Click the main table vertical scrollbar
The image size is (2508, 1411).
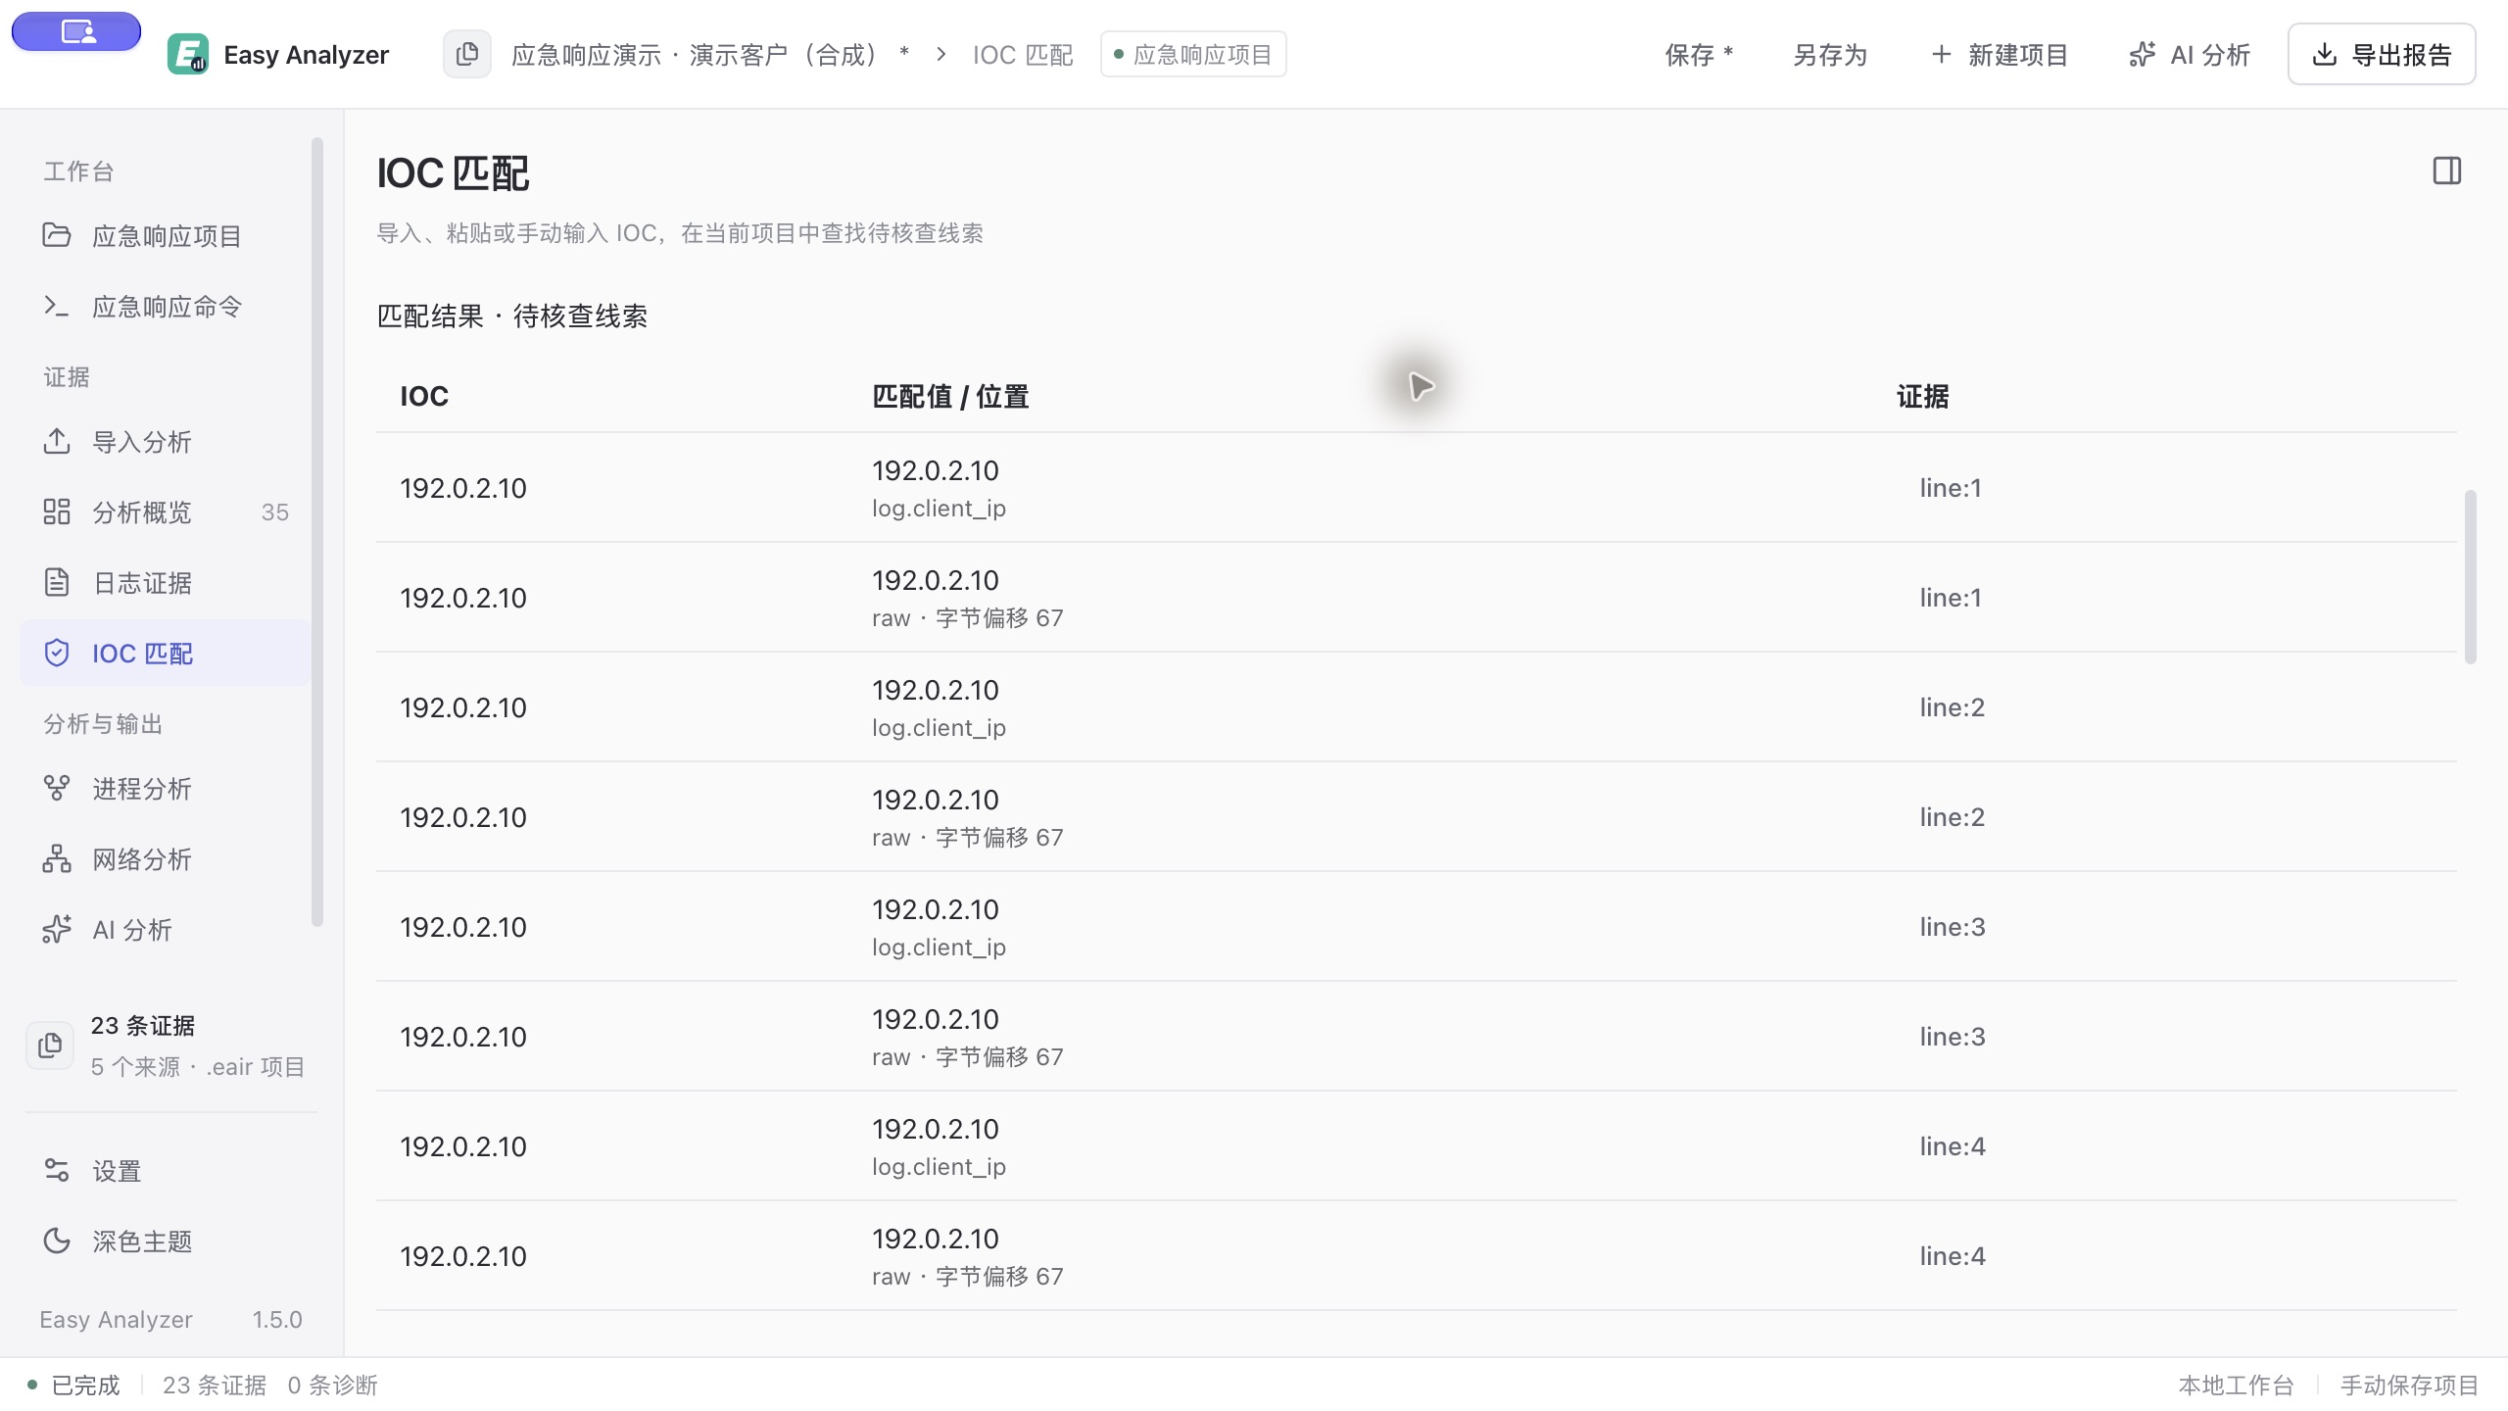click(x=2470, y=576)
